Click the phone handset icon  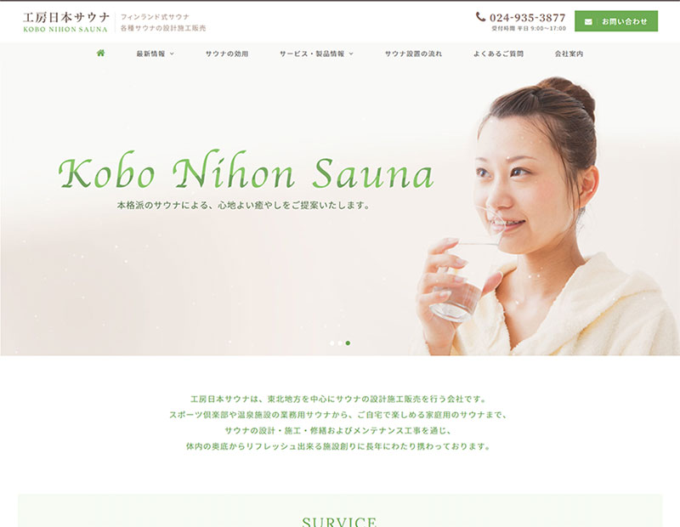pyautogui.click(x=480, y=17)
